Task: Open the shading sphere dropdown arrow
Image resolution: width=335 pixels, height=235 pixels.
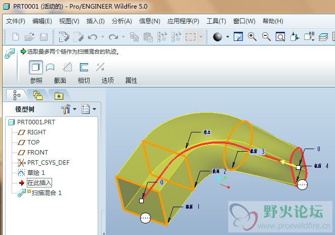Action: pyautogui.click(x=228, y=37)
